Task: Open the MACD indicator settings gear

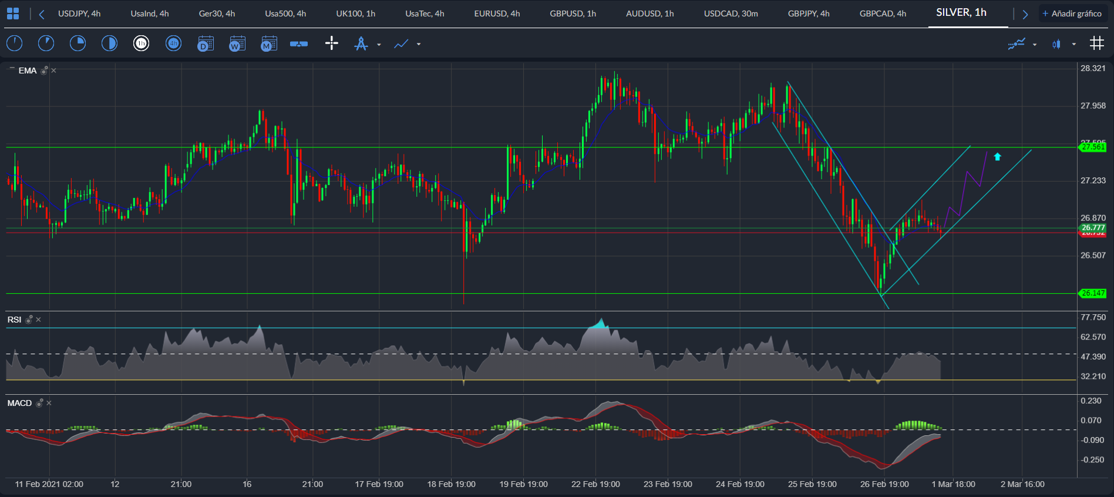Action: [39, 403]
